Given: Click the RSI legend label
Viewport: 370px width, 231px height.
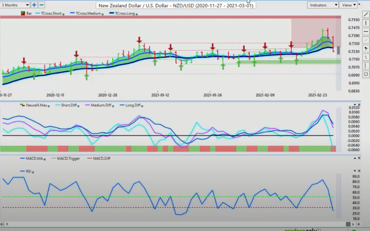Looking at the screenshot, I should [x=28, y=171].
